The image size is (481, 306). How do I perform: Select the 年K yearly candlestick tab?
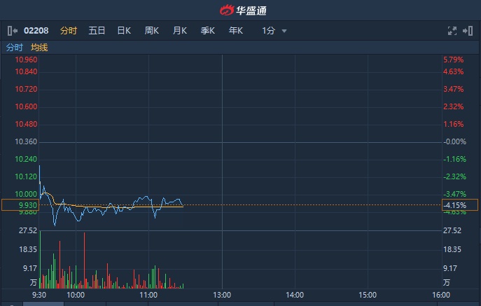(x=236, y=31)
